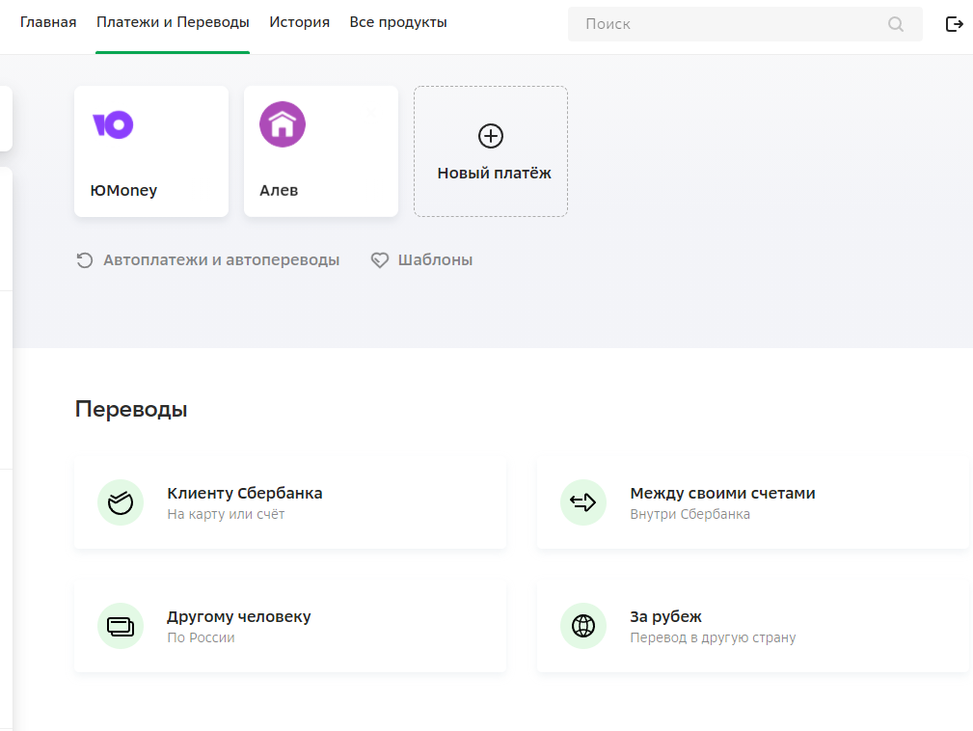Open the ЮMoney payment card

click(151, 151)
